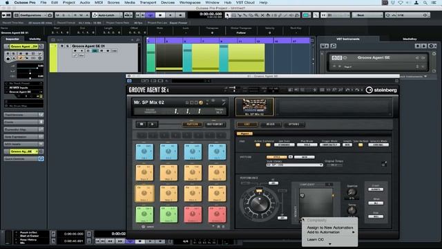
Task: Open the Cubase Pro File menu
Action: 43,3
